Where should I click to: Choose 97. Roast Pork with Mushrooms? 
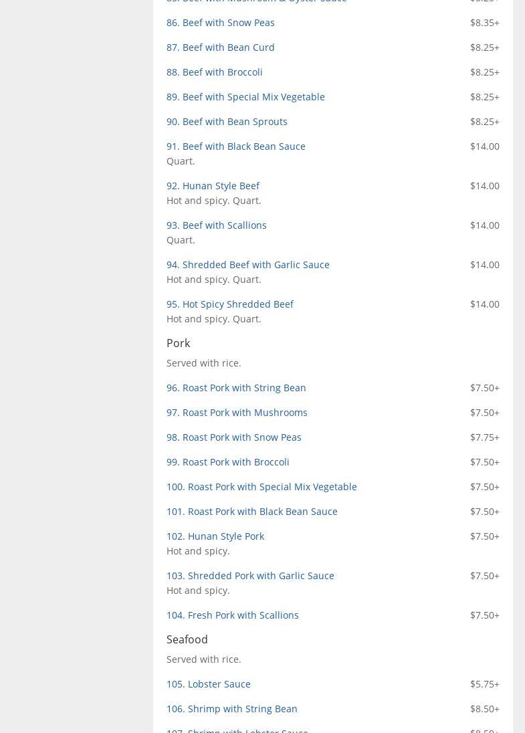click(x=237, y=413)
